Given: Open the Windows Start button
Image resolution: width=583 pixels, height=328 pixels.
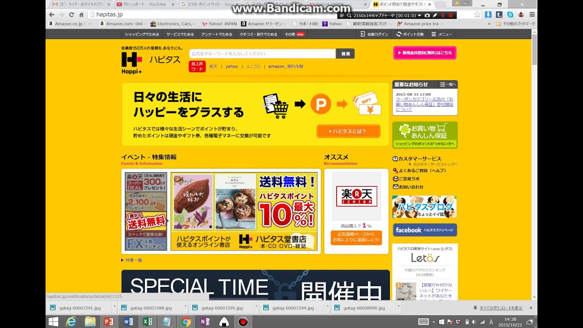Looking at the screenshot, I should coord(53,322).
